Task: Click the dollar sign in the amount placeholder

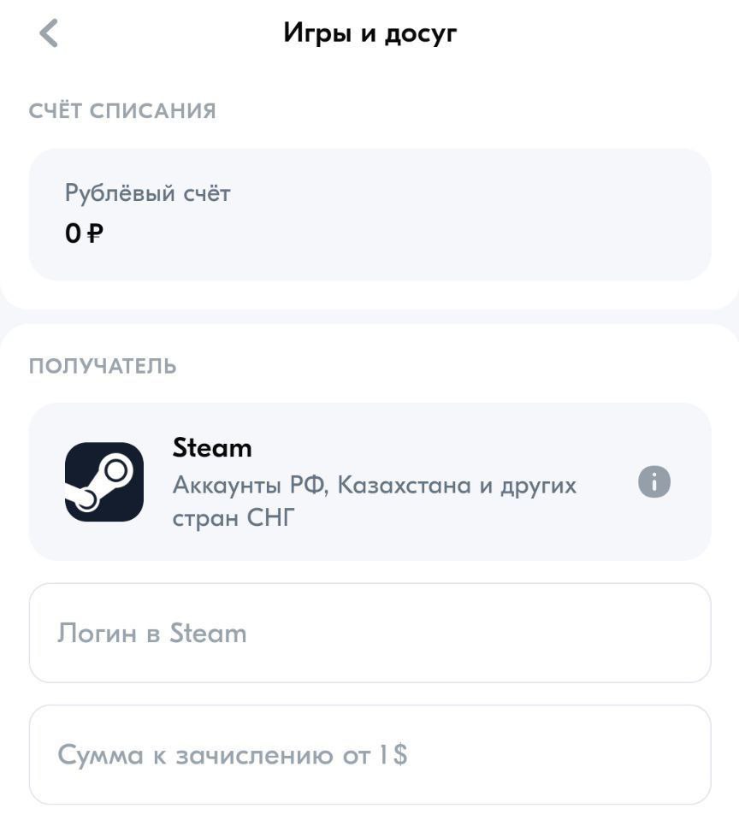Action: click(x=400, y=755)
